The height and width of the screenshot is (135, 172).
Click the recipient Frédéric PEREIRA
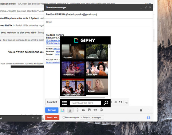pyautogui.click(x=71, y=14)
